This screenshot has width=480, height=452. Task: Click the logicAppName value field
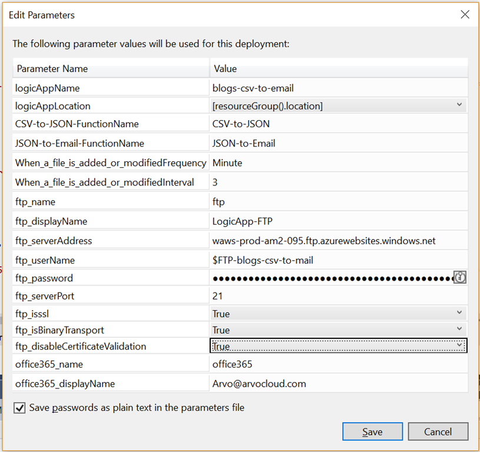click(x=339, y=88)
